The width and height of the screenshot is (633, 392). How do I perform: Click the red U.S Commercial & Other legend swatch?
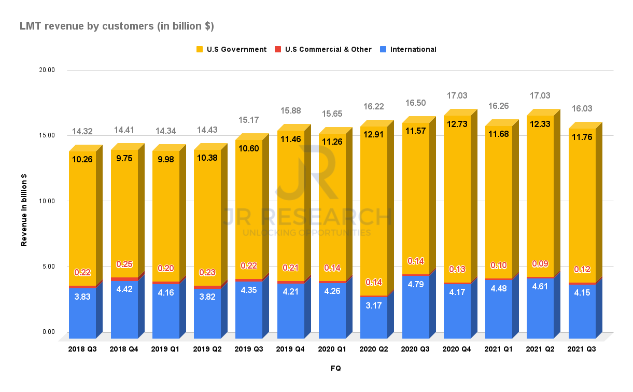pos(277,49)
